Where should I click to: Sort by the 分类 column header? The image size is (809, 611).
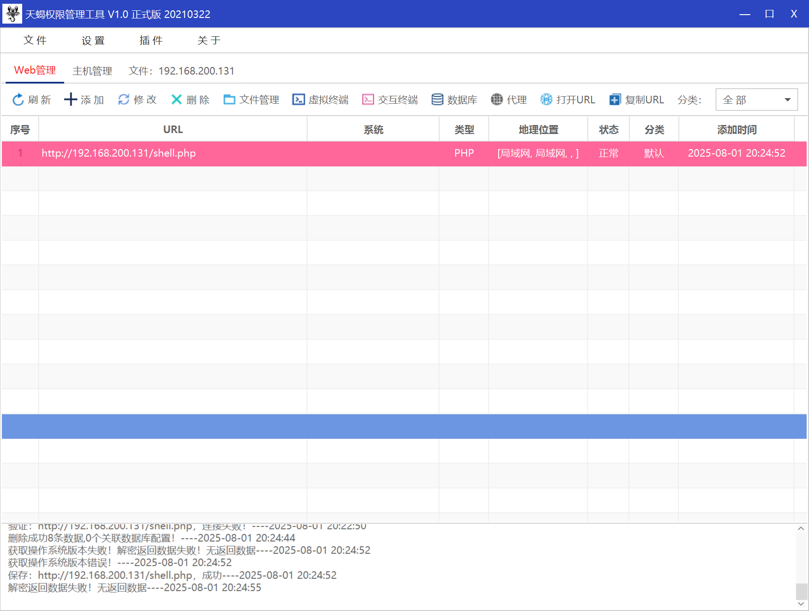pos(654,129)
